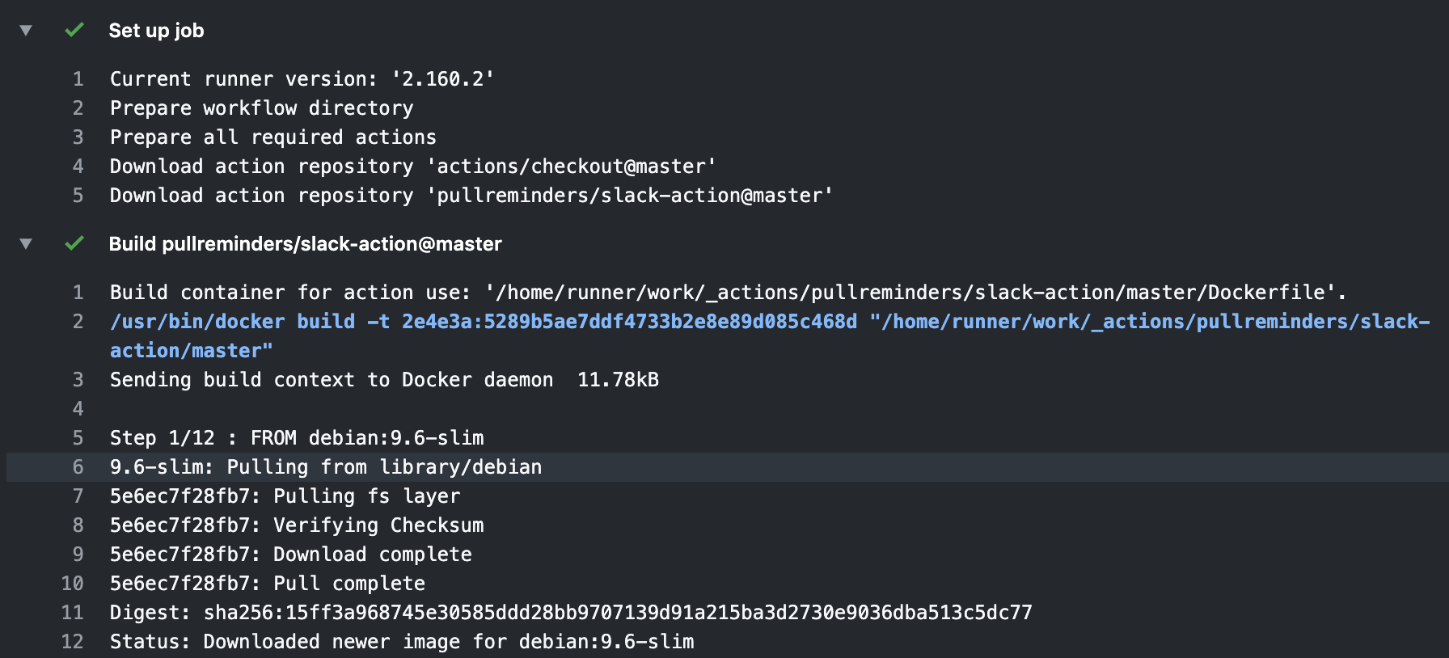Collapse the Build pullreminders/slack-action@master step

coord(26,244)
